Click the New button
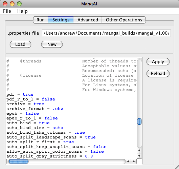 52,44
